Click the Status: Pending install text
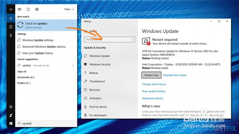This screenshot has height=134, width=239. [x=155, y=68]
